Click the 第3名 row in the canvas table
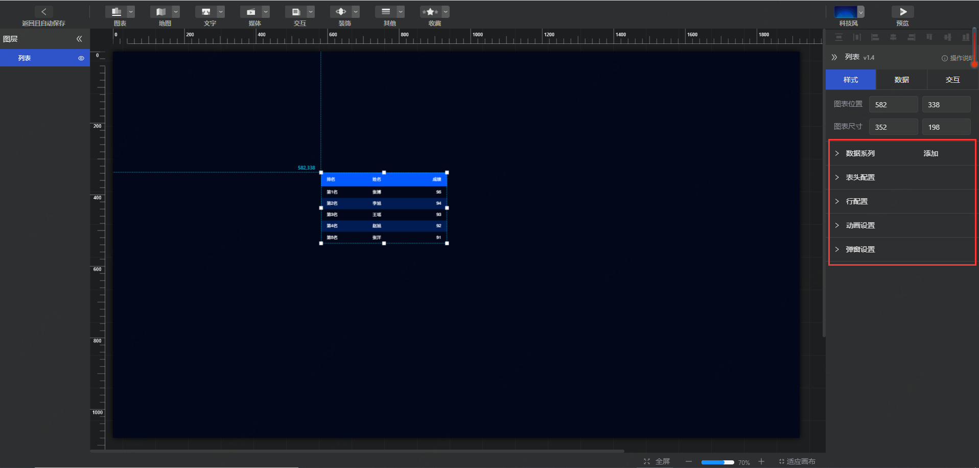The width and height of the screenshot is (979, 468). pyautogui.click(x=384, y=215)
